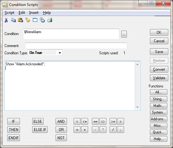Click the Validate button
Viewport: 173px width, 148px height.
point(159,78)
